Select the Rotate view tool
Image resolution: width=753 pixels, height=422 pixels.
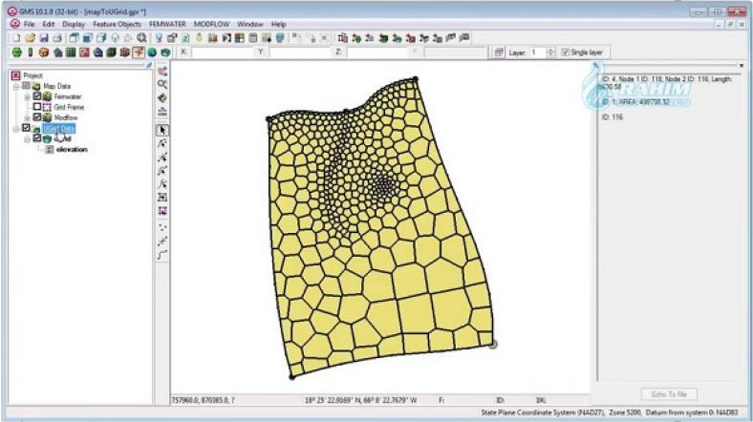(x=162, y=97)
